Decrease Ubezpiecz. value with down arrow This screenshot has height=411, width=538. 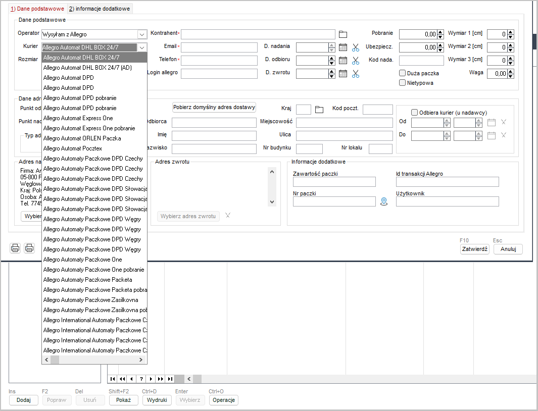440,49
